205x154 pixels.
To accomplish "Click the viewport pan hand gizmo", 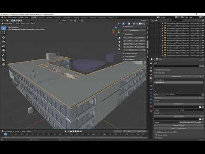I will pos(119,42).
